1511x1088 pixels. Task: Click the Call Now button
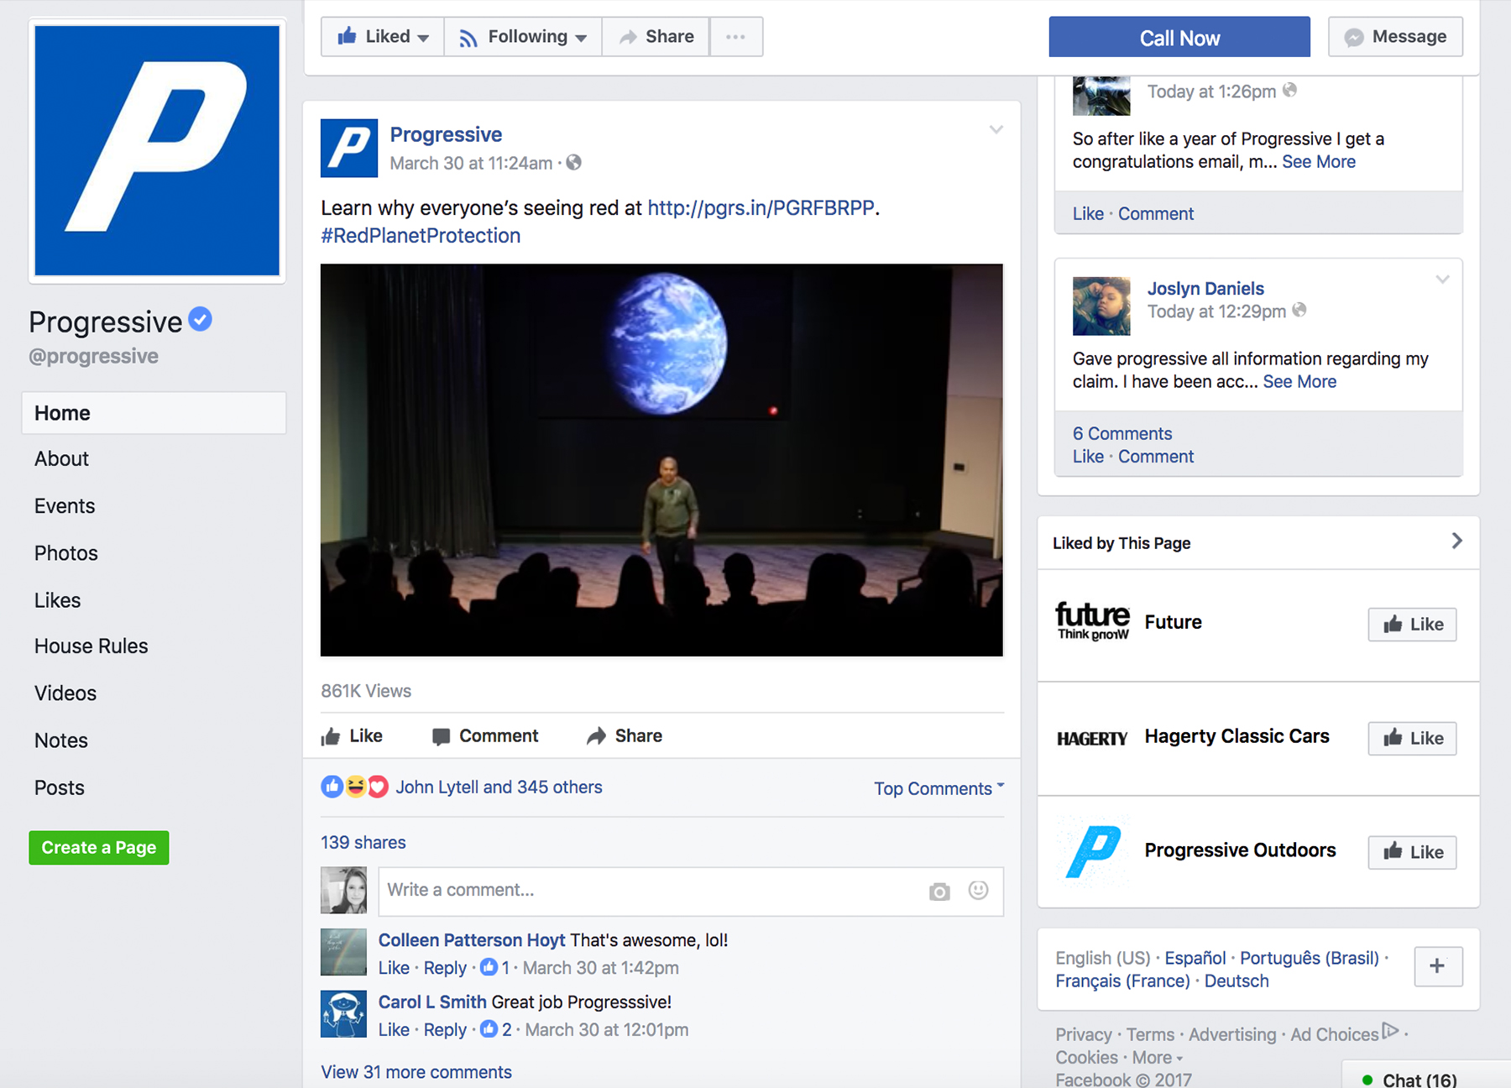[1179, 37]
